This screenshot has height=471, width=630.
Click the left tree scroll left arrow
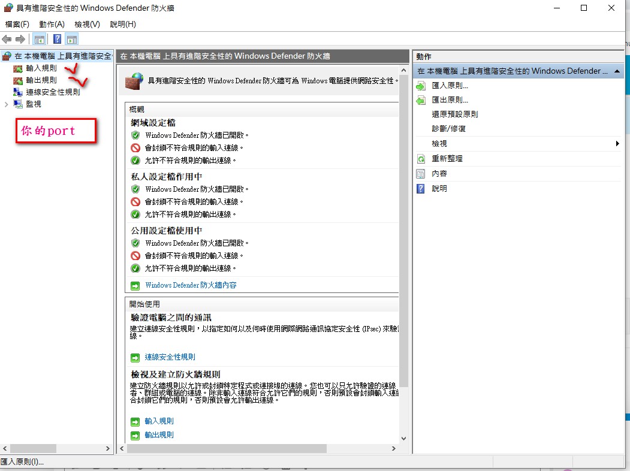pos(5,448)
